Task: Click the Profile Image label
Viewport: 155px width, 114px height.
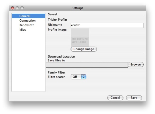Action: click(57, 30)
